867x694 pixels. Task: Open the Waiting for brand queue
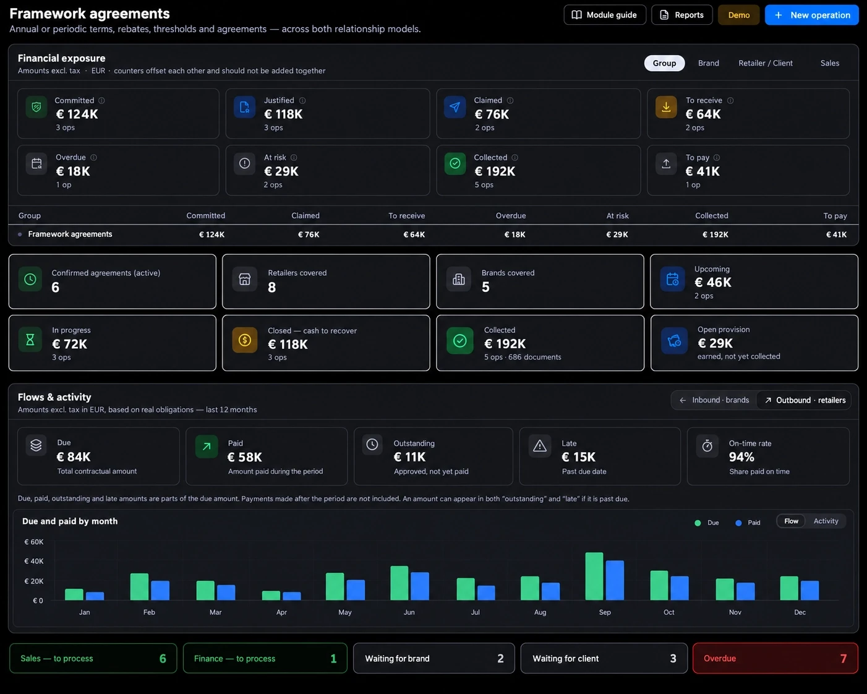coord(434,658)
